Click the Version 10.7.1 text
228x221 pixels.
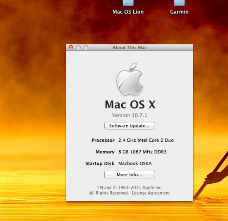click(130, 115)
